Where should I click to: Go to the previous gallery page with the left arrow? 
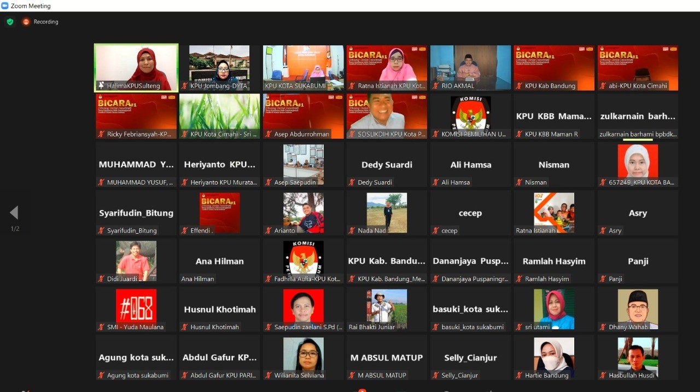point(14,212)
